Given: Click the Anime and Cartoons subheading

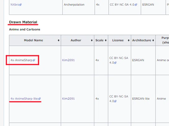Looking at the screenshot, I should pyautogui.click(x=24, y=29).
